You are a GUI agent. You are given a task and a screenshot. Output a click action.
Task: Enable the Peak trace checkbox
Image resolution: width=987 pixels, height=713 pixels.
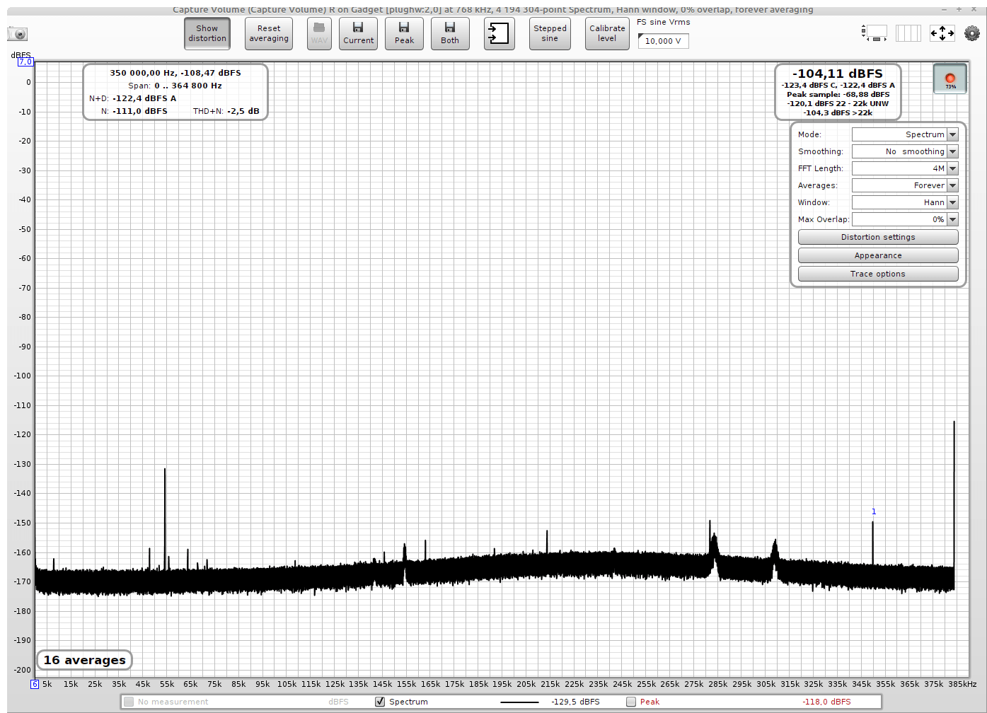(x=631, y=702)
